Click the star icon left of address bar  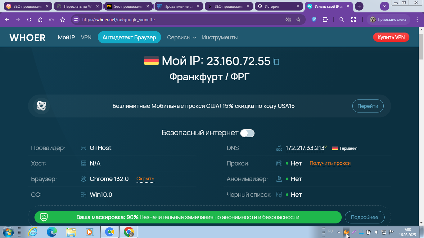tap(63, 20)
